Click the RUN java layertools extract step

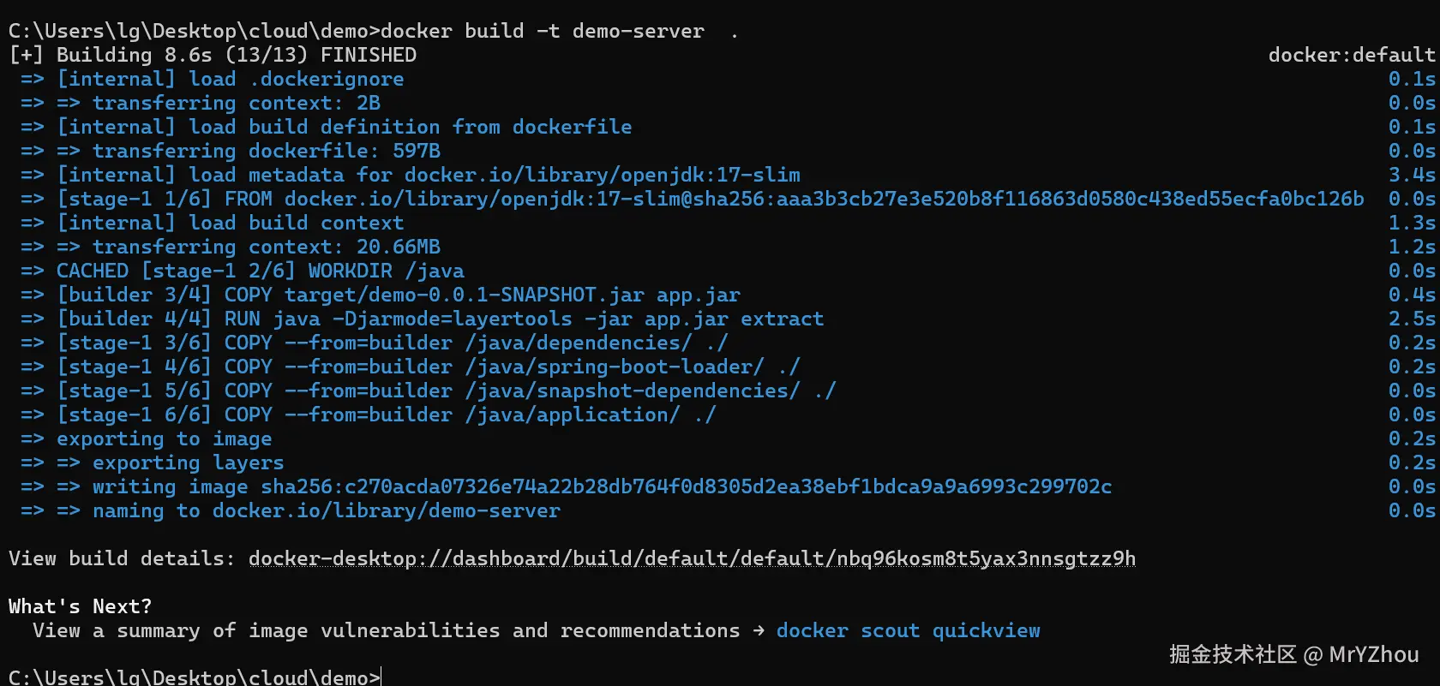coord(440,319)
